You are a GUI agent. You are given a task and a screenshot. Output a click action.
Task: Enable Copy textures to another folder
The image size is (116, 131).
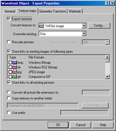(9, 98)
